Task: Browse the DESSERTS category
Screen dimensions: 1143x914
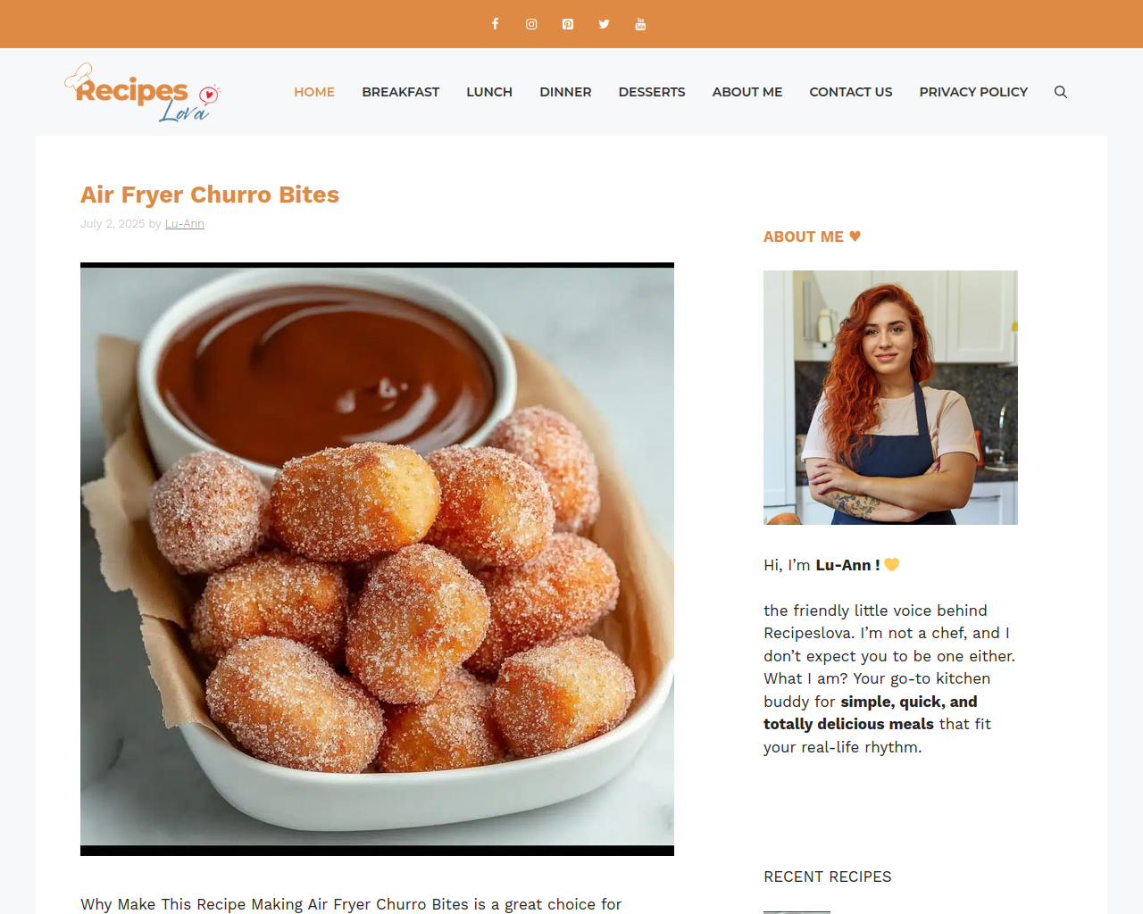Action: point(652,92)
